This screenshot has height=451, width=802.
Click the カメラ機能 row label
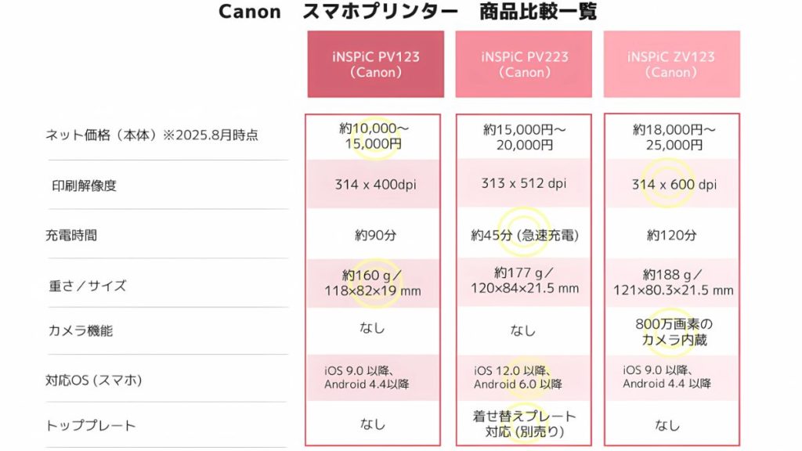tap(78, 330)
